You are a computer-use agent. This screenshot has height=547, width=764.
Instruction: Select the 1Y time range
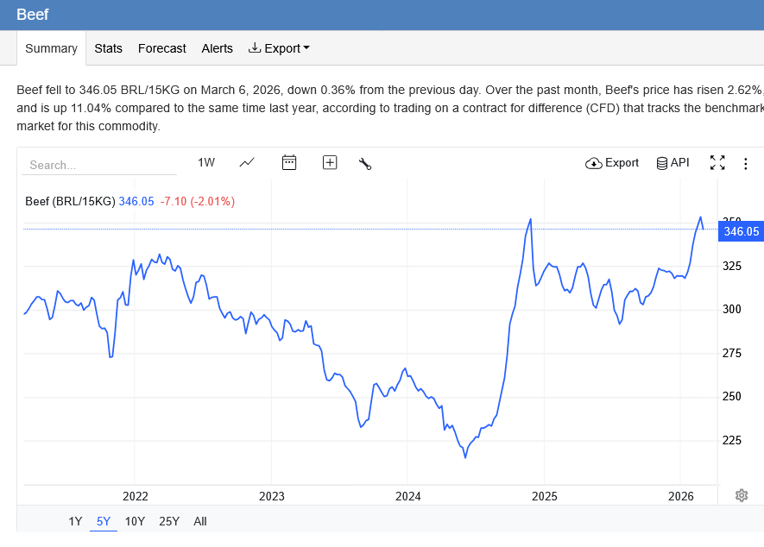pyautogui.click(x=75, y=521)
